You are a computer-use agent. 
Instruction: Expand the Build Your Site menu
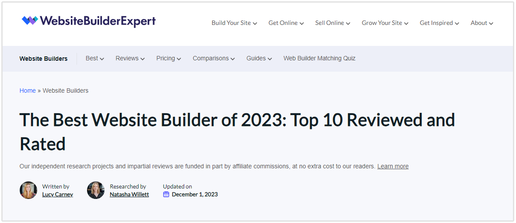pos(234,23)
